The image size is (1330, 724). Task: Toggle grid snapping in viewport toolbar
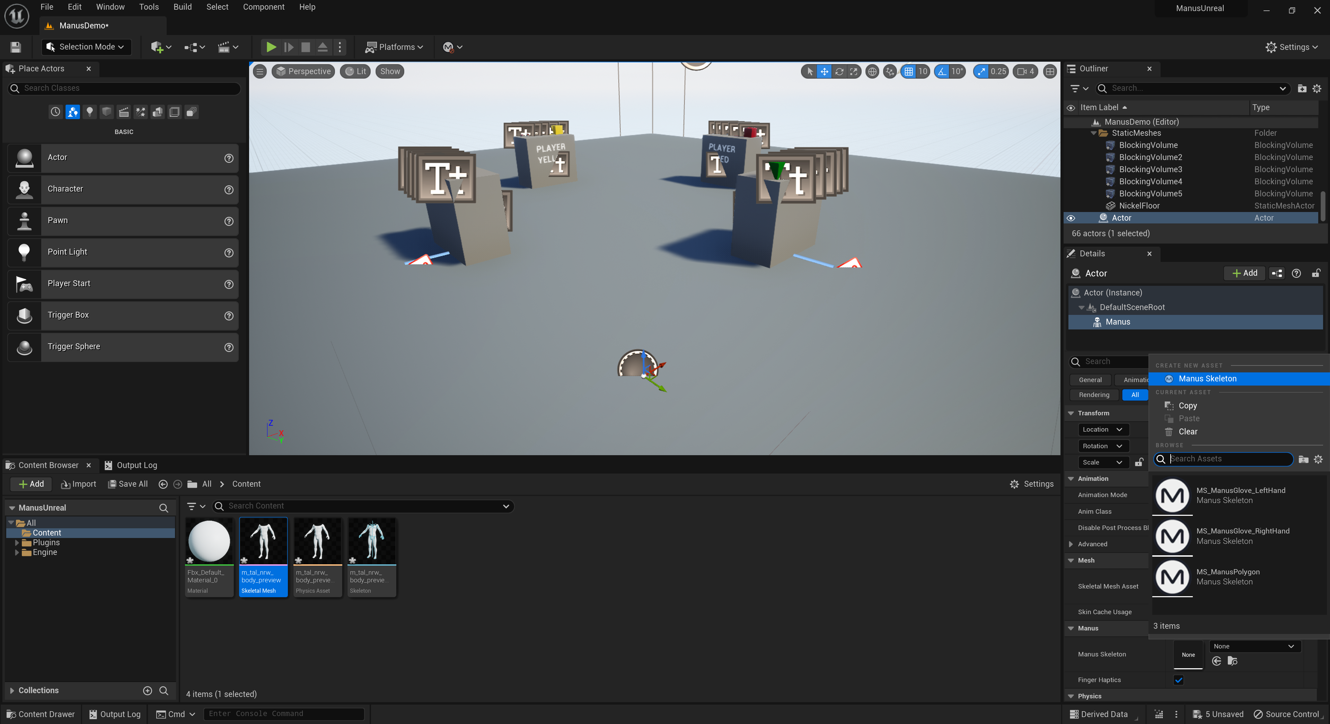(x=909, y=72)
